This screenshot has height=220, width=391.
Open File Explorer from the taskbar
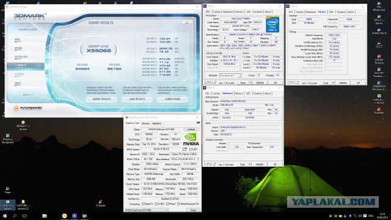click(x=45, y=216)
